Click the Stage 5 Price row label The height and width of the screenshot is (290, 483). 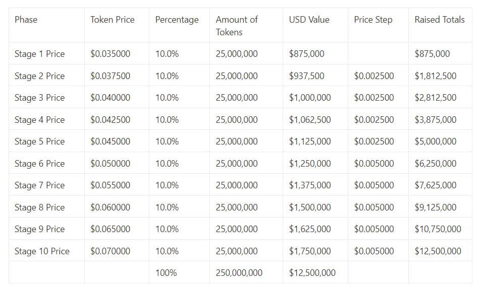(x=39, y=141)
